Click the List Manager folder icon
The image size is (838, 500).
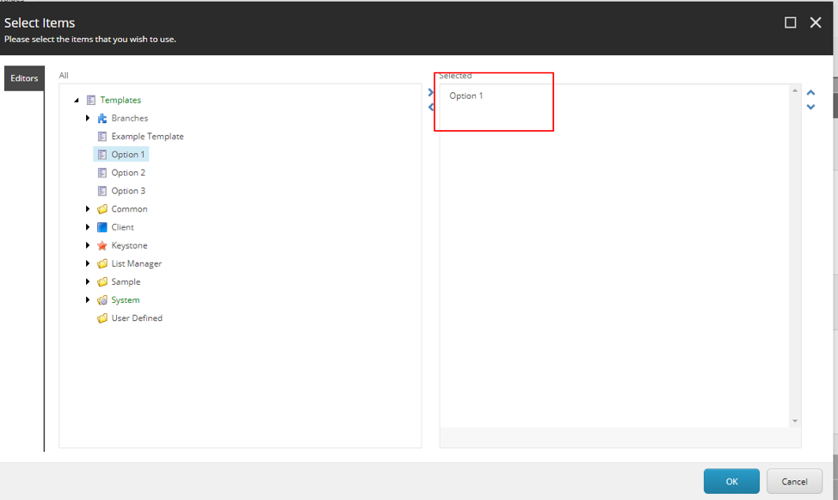click(102, 264)
